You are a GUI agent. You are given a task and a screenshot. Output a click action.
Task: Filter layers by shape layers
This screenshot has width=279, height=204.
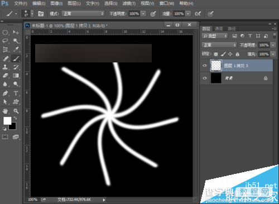pyautogui.click(x=258, y=36)
